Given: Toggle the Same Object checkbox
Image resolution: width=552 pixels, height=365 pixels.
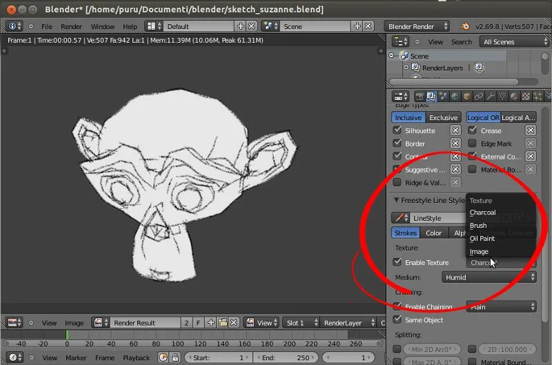Looking at the screenshot, I should [x=397, y=319].
